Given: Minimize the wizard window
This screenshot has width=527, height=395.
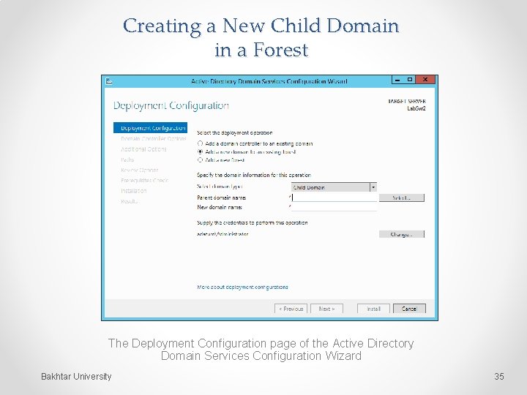Looking at the screenshot, I should (397, 80).
